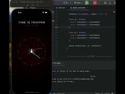
Task: Click the simulator battery icon
Action: [x=46, y=13]
